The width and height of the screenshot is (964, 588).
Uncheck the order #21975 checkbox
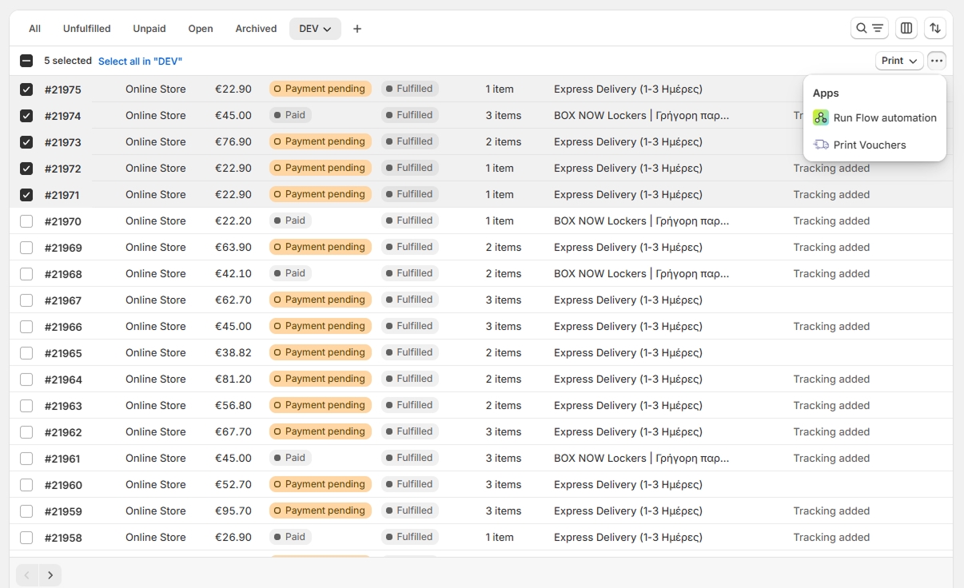coord(26,89)
